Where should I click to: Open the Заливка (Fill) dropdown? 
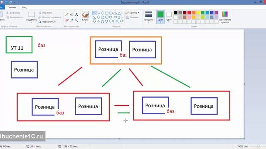(x=133, y=17)
